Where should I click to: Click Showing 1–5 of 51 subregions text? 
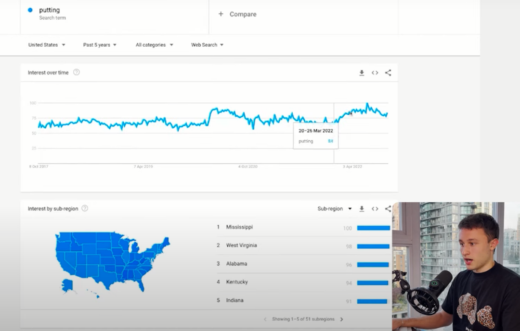pos(303,319)
